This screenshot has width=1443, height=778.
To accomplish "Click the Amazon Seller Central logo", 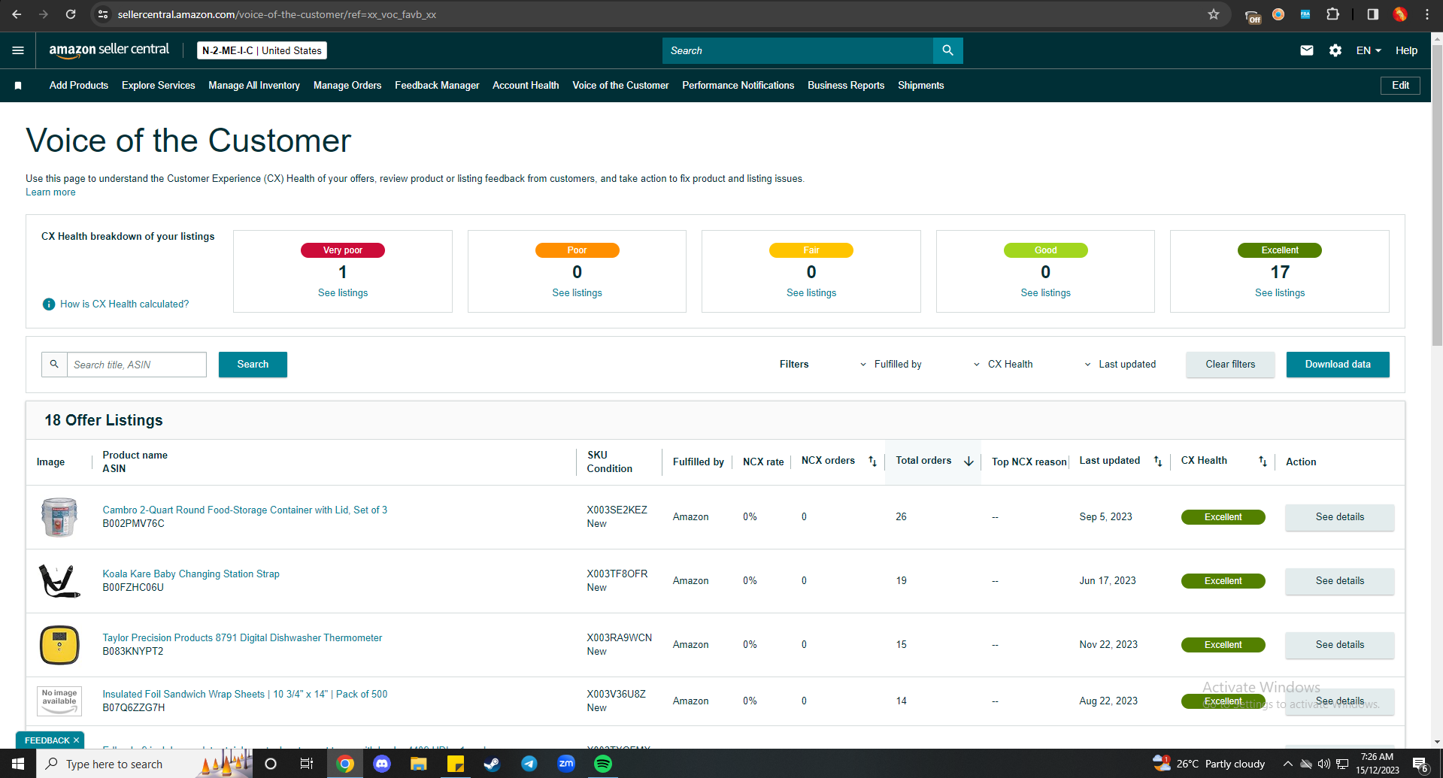I will 109,50.
